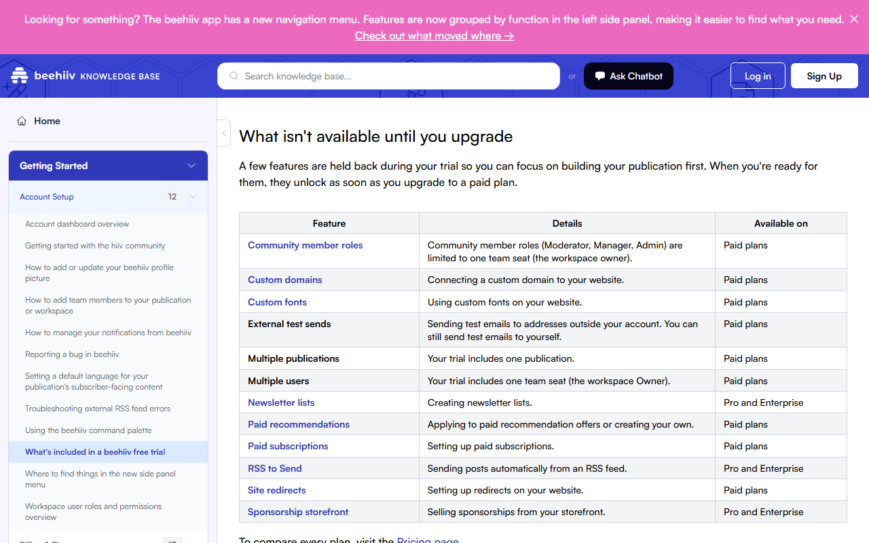Image resolution: width=869 pixels, height=543 pixels.
Task: Collapse the left sidebar panel
Action: click(224, 133)
